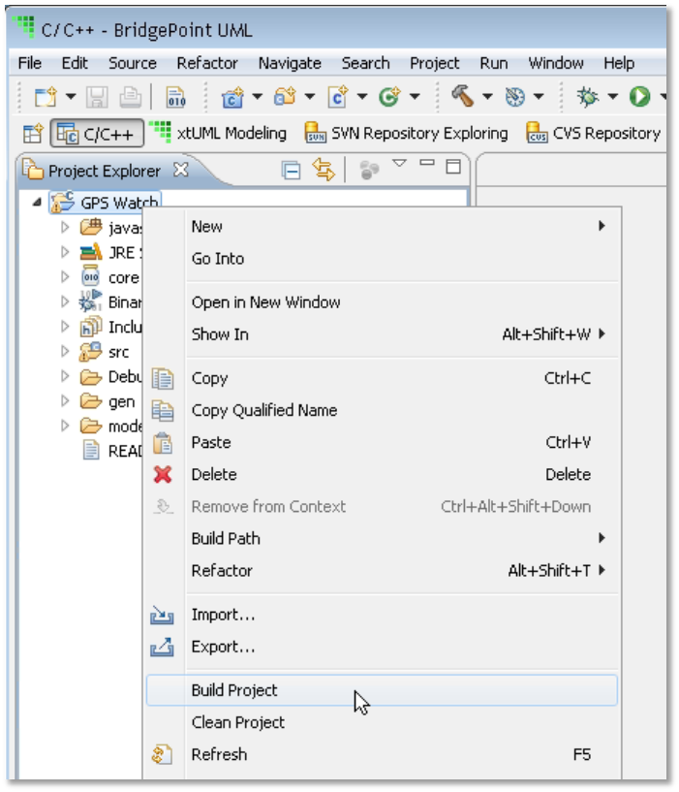Screen dimensions: 679x792
Task: Expand the core binary node
Action: (65, 277)
